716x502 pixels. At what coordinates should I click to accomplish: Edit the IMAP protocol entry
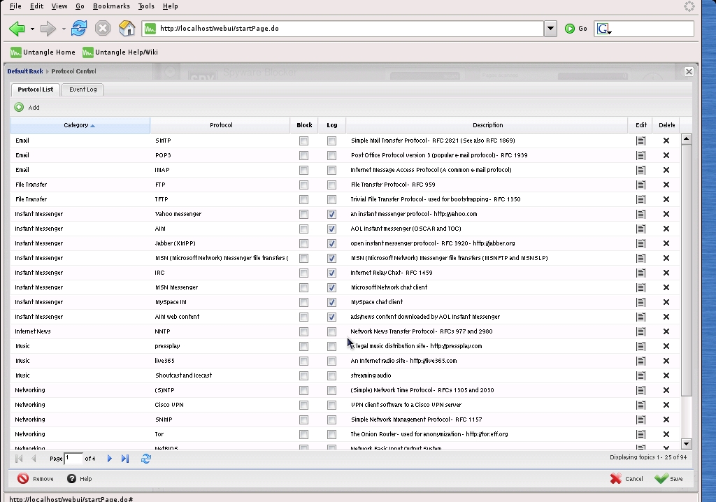coord(640,170)
